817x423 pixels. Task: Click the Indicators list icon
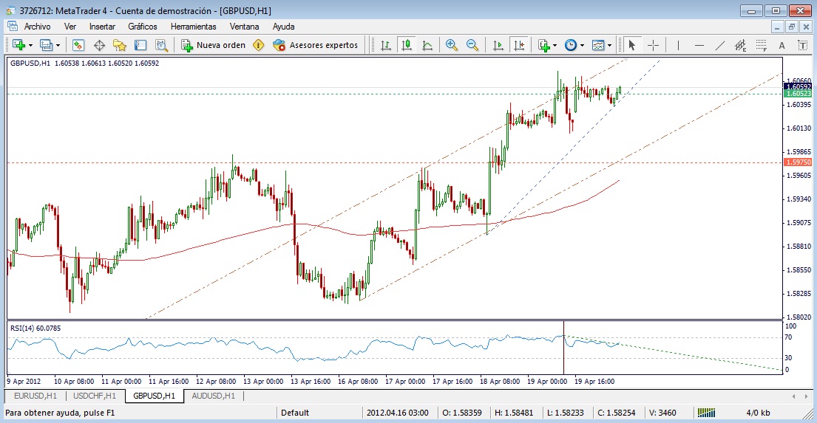[x=544, y=45]
